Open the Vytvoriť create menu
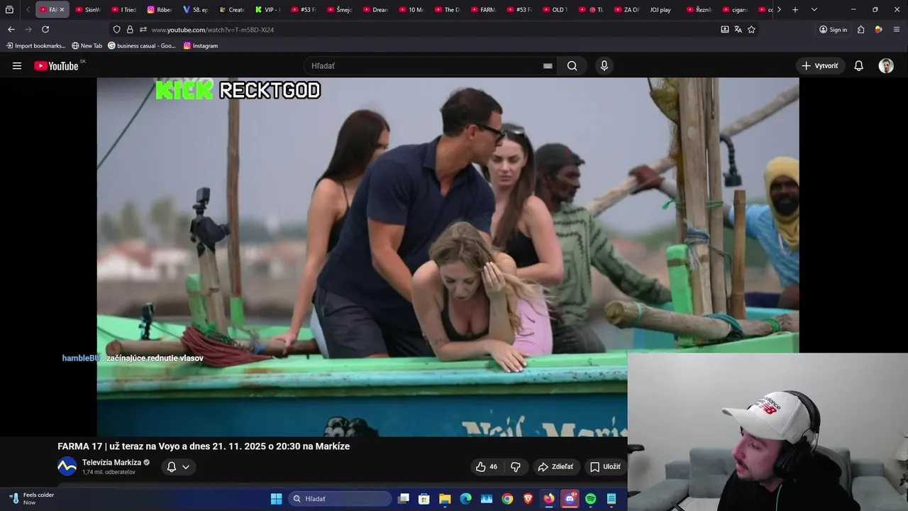Image resolution: width=908 pixels, height=511 pixels. [821, 66]
